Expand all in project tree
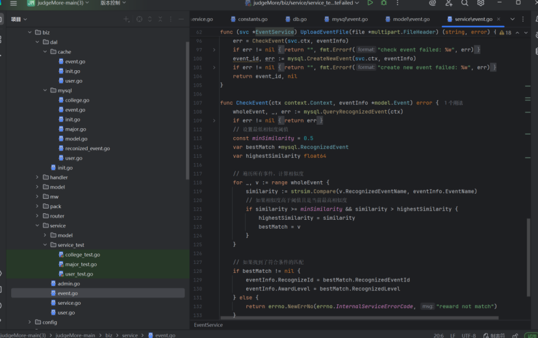Viewport: 538px width, 338px height. (x=150, y=19)
